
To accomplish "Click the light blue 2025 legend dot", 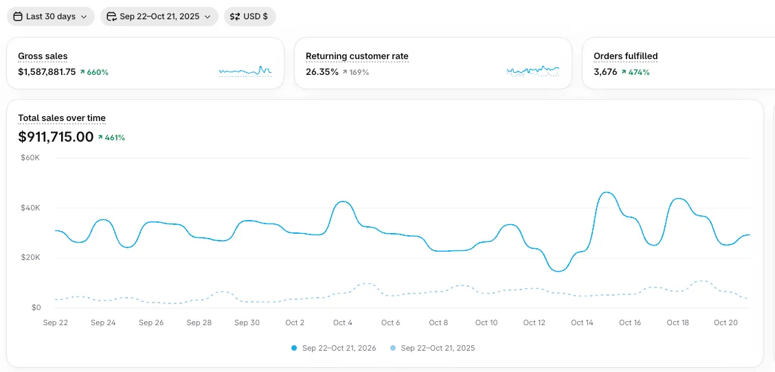I will (x=393, y=348).
